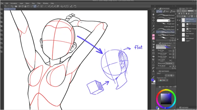Viewport: 197px width, 110px height.
Task: Open the Animation menu
Action: click(x=14, y=3)
